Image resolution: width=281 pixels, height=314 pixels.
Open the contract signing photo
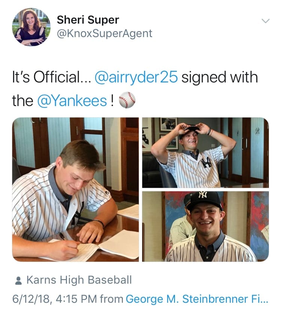click(75, 190)
